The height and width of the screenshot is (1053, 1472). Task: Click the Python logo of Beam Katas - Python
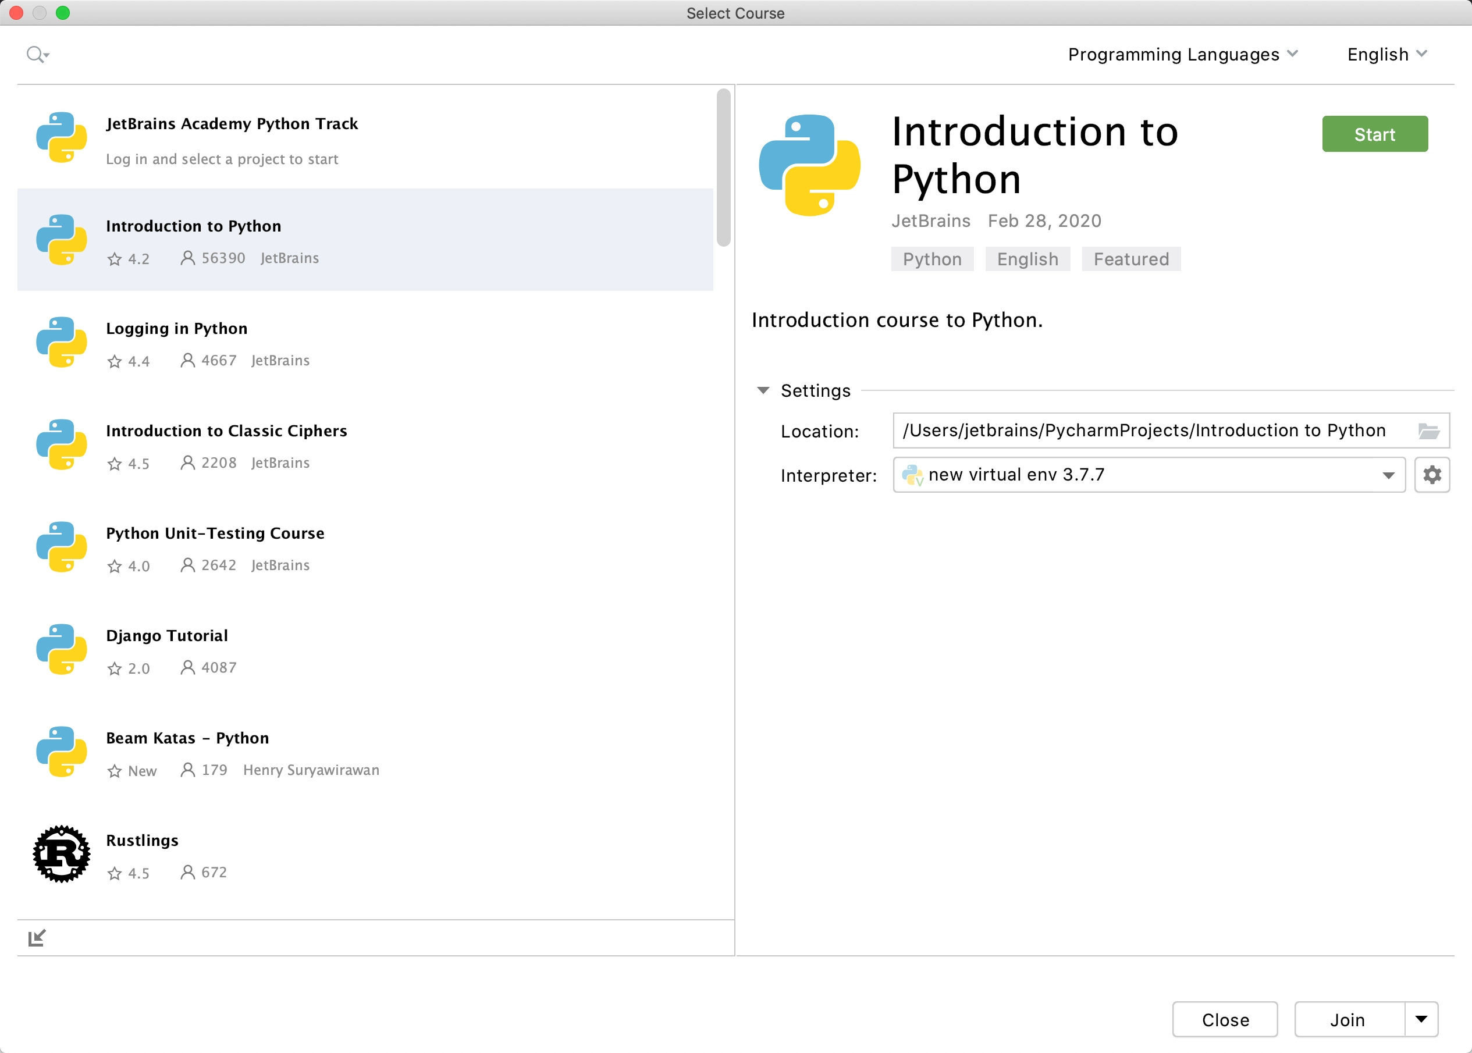pos(62,752)
